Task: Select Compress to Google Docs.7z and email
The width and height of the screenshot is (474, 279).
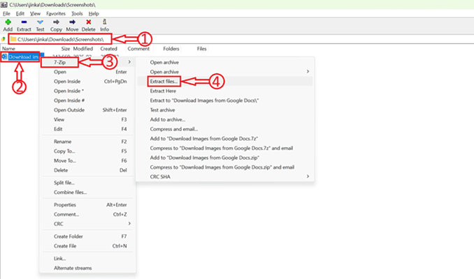Action: coord(225,148)
